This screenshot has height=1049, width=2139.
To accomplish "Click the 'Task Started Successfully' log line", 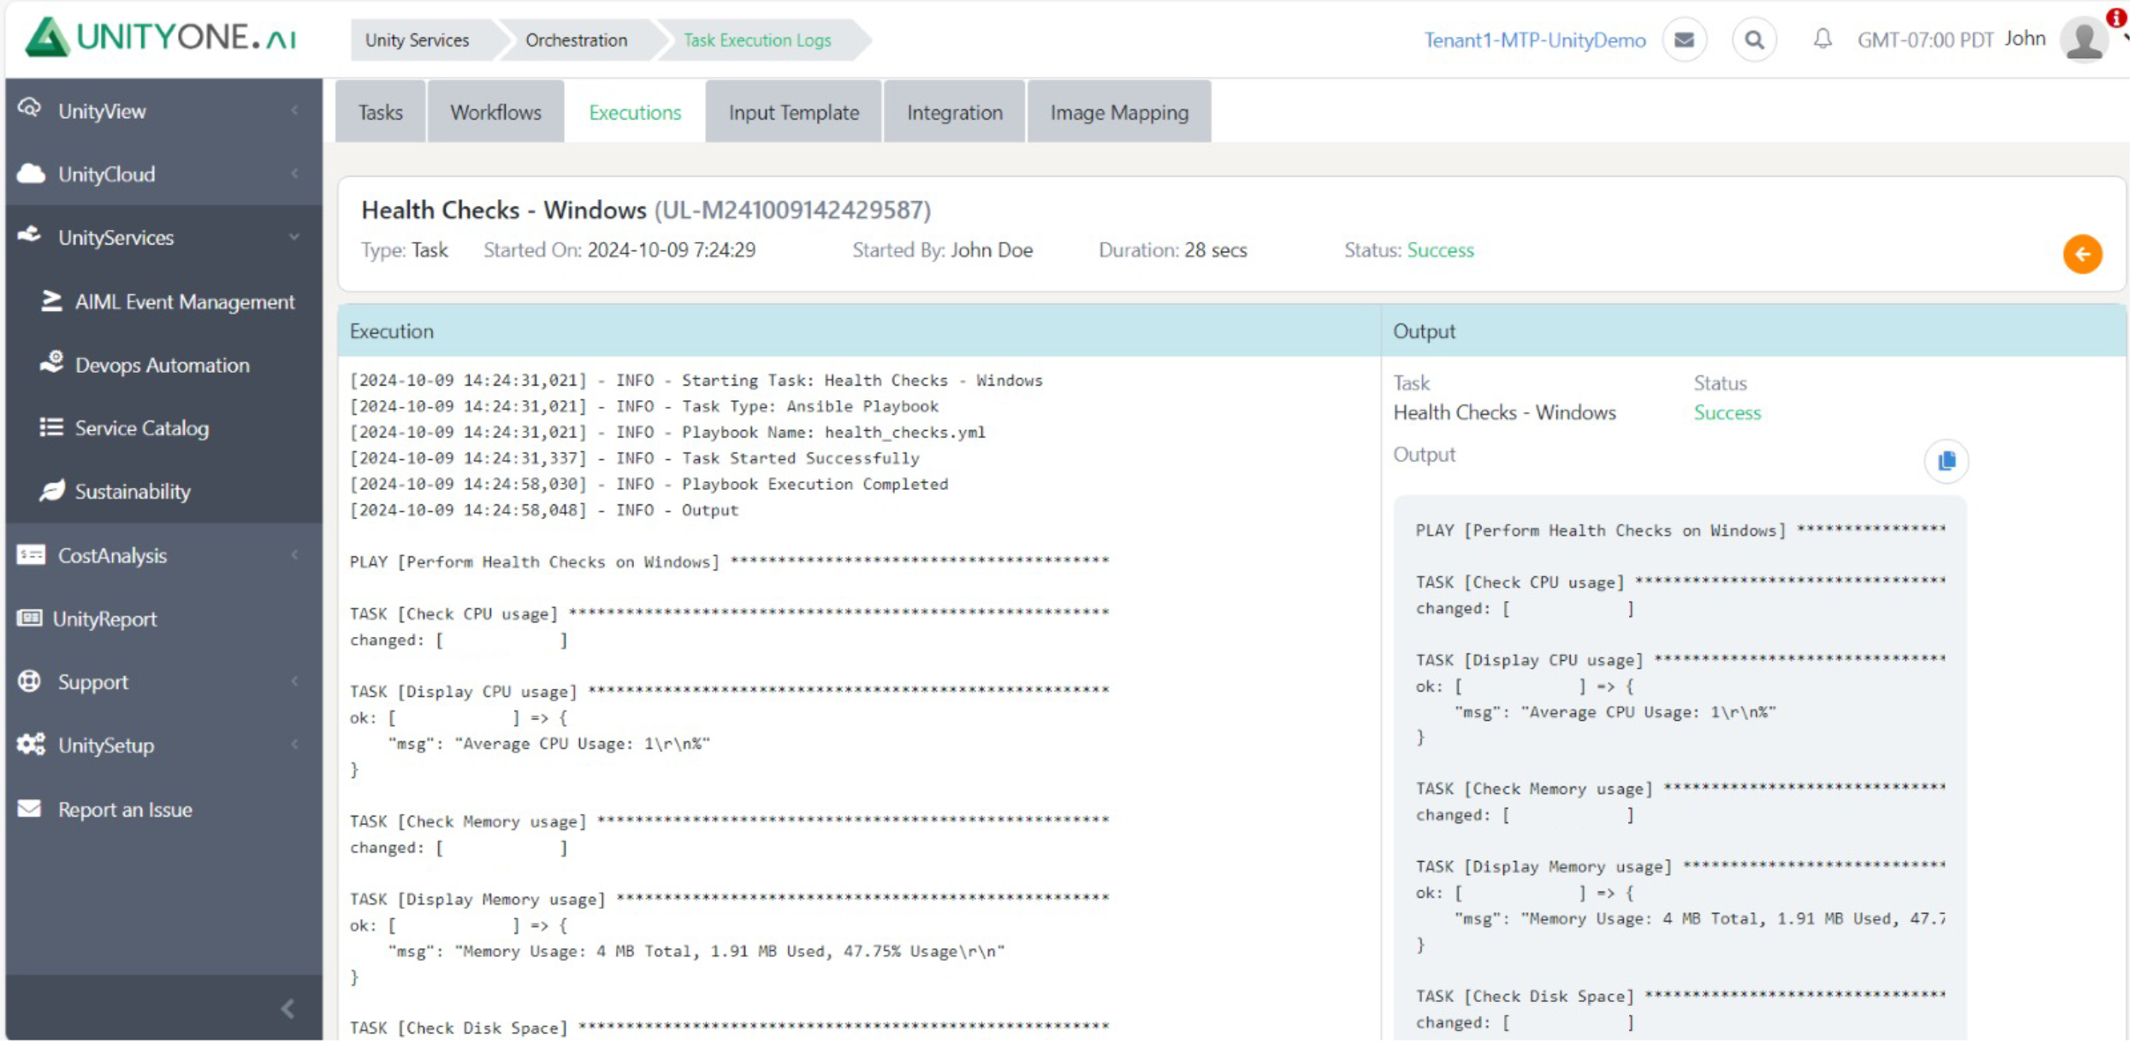I will [634, 458].
